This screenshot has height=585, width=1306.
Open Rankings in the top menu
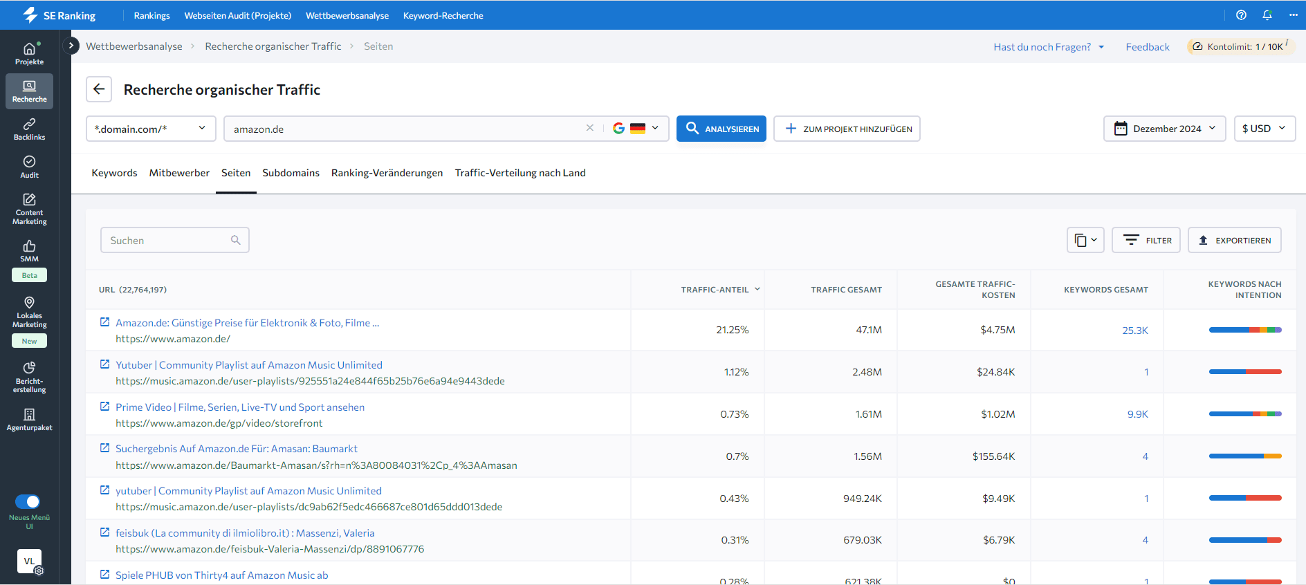151,15
